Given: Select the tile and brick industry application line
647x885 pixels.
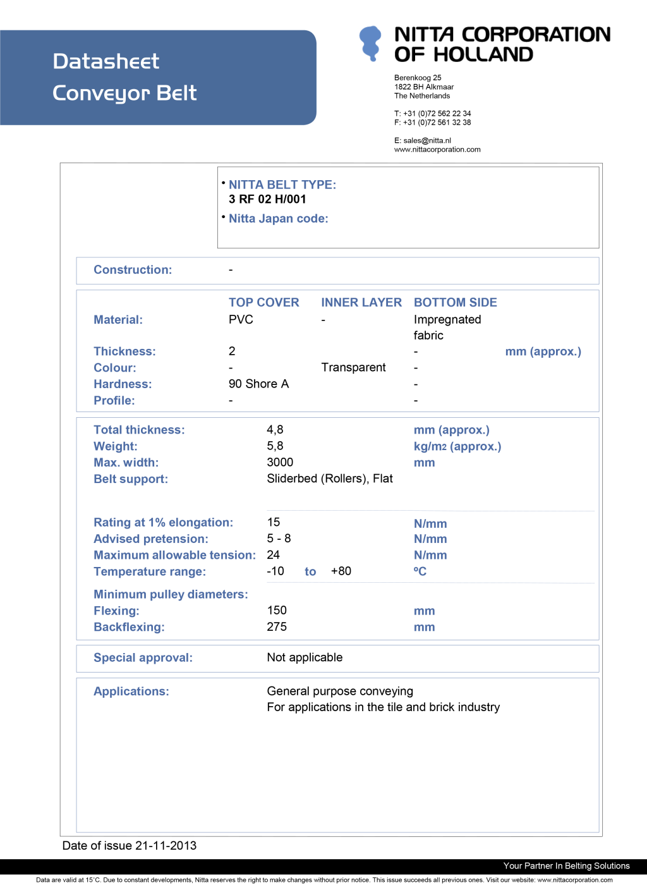Looking at the screenshot, I should point(384,707).
